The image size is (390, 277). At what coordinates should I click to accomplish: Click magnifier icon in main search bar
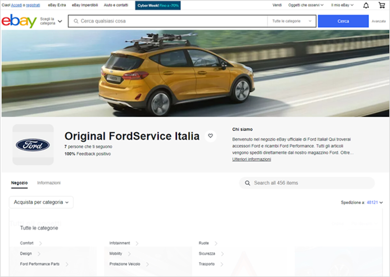tap(76, 21)
